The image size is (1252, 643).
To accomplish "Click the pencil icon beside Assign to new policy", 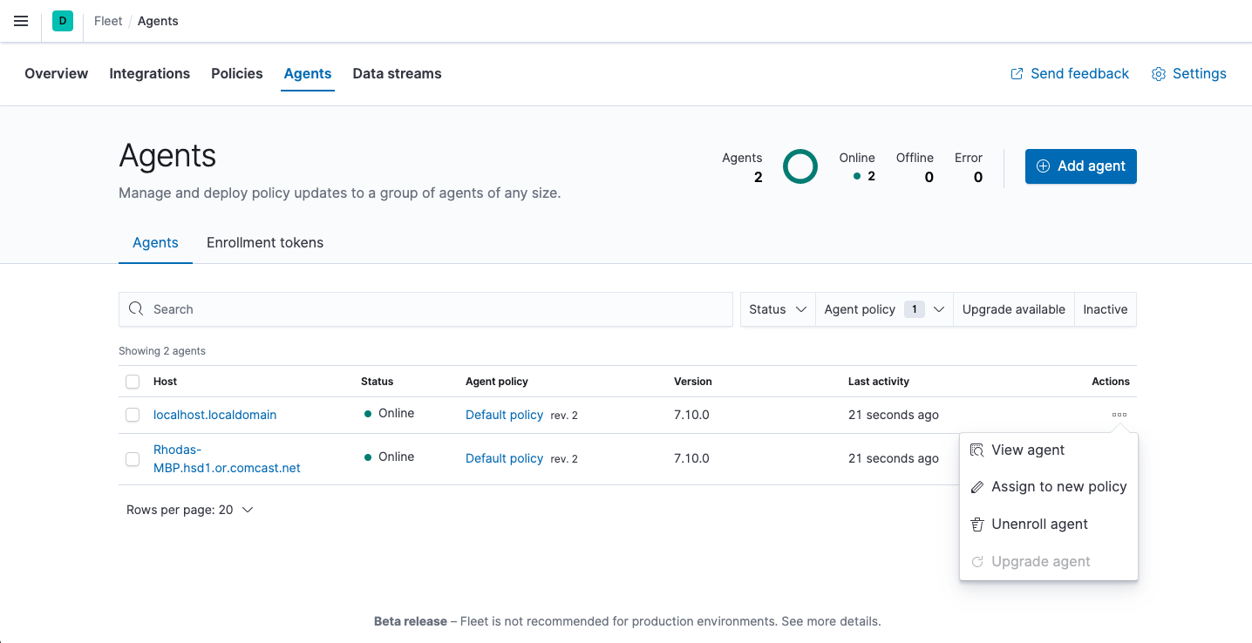I will click(977, 487).
